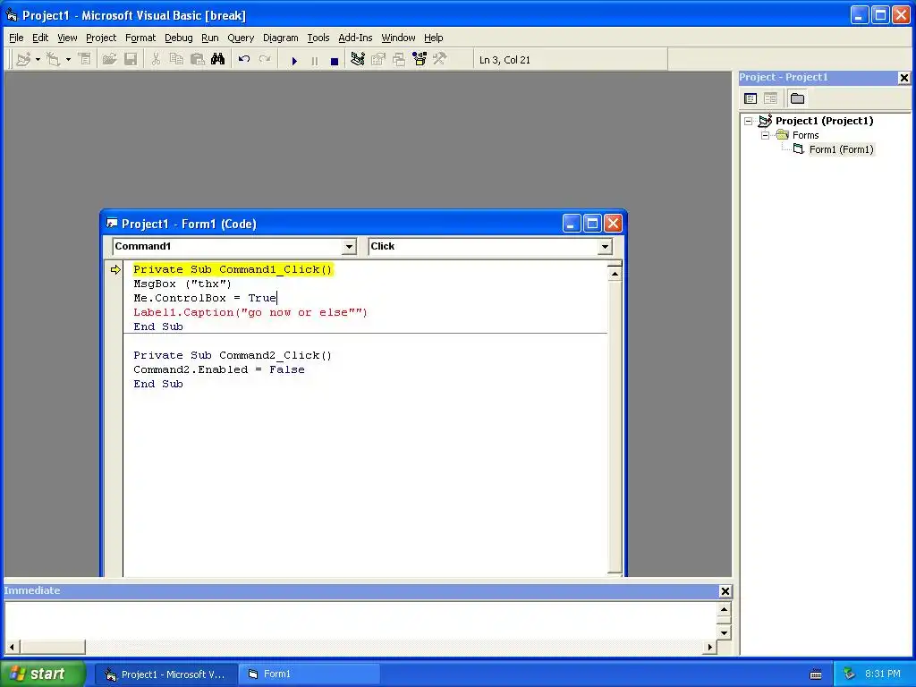Open the Diagram menu
The height and width of the screenshot is (687, 916).
(280, 38)
